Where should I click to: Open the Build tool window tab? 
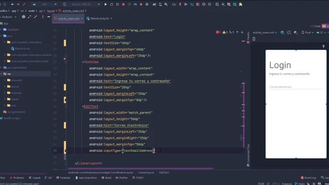tap(106, 178)
